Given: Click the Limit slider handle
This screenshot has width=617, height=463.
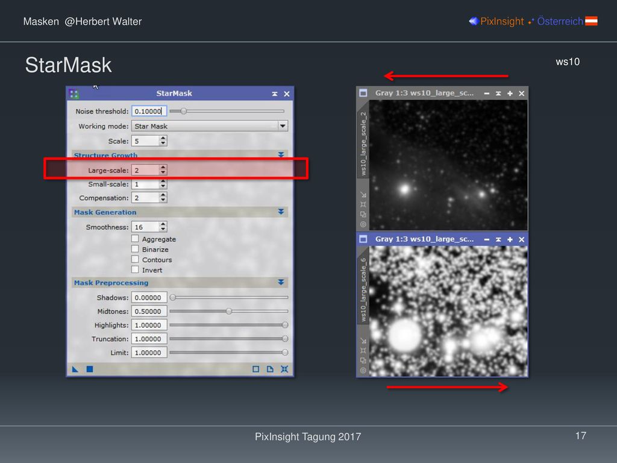Looking at the screenshot, I should (285, 352).
